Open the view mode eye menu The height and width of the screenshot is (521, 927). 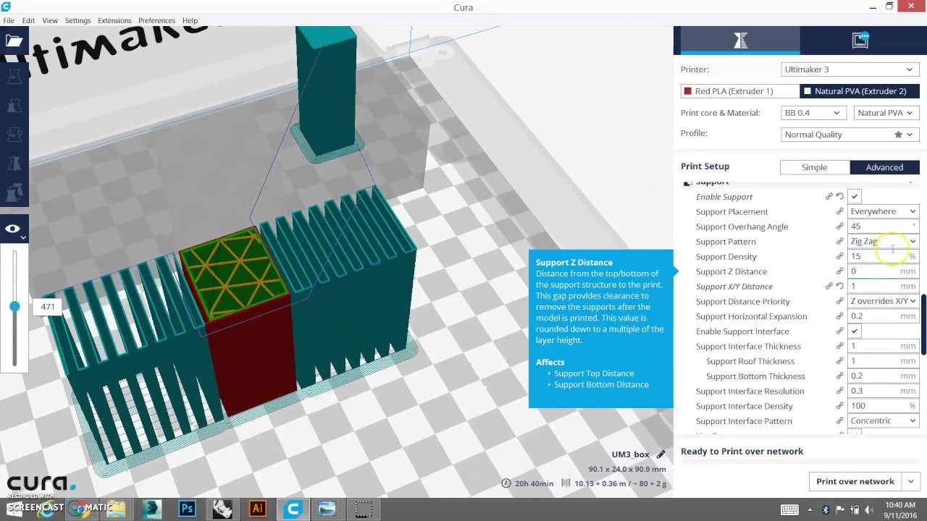click(14, 229)
